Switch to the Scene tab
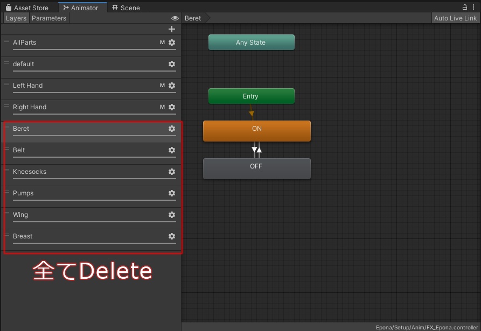This screenshot has width=481, height=331. tap(126, 8)
